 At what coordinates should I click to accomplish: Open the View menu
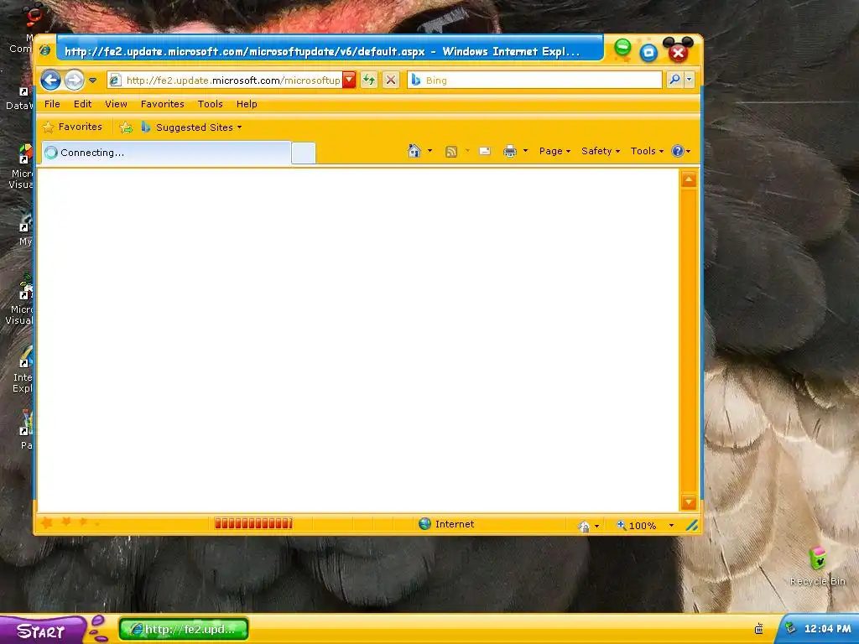[x=116, y=103]
